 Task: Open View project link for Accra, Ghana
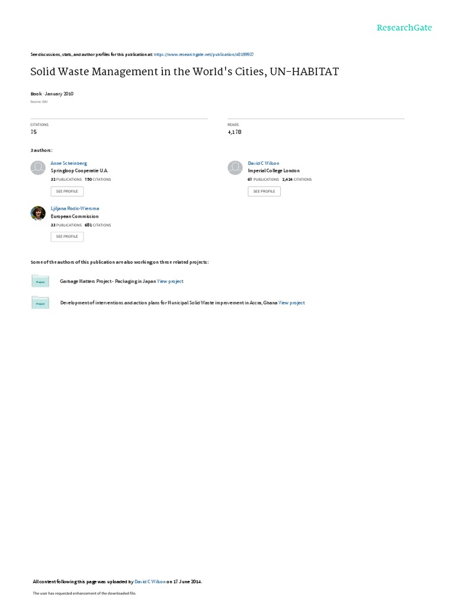[x=291, y=303]
